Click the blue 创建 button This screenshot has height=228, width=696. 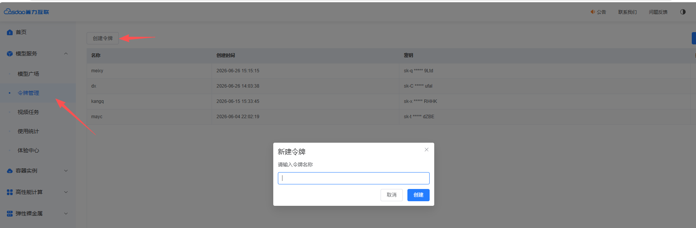pos(419,195)
